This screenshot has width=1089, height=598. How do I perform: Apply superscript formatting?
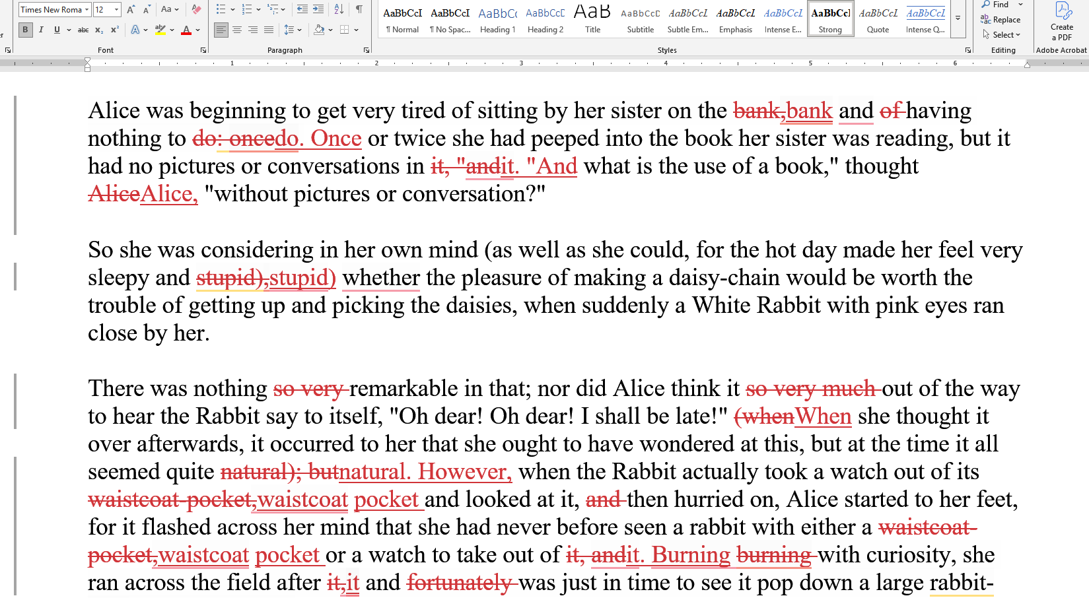point(115,30)
